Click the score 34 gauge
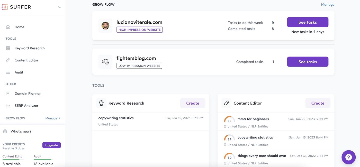The width and height of the screenshot is (360, 167). (229, 138)
